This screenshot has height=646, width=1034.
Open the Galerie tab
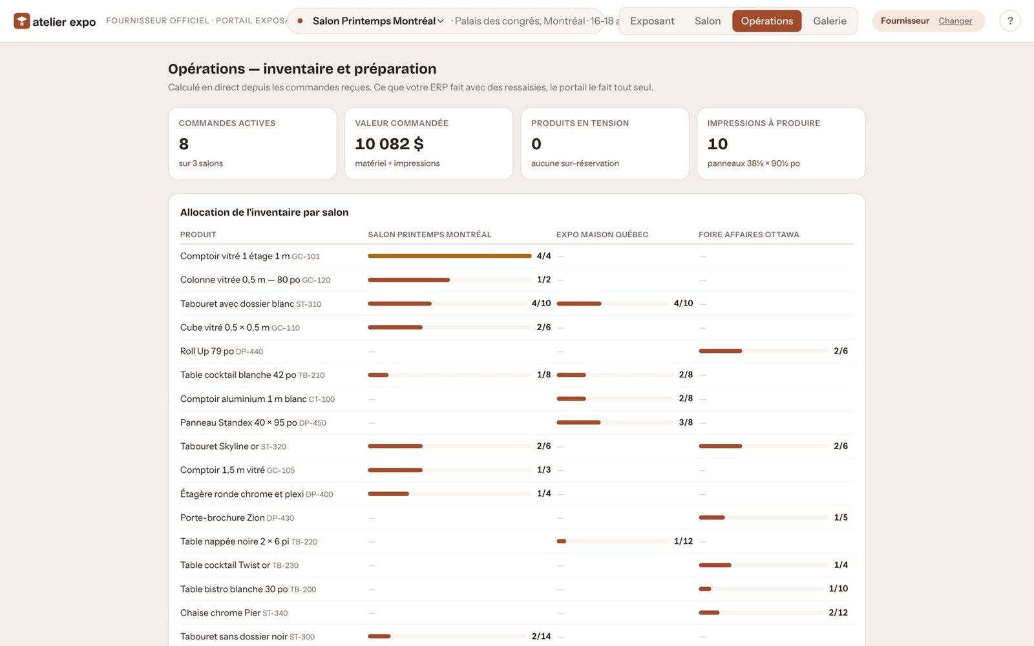click(830, 21)
